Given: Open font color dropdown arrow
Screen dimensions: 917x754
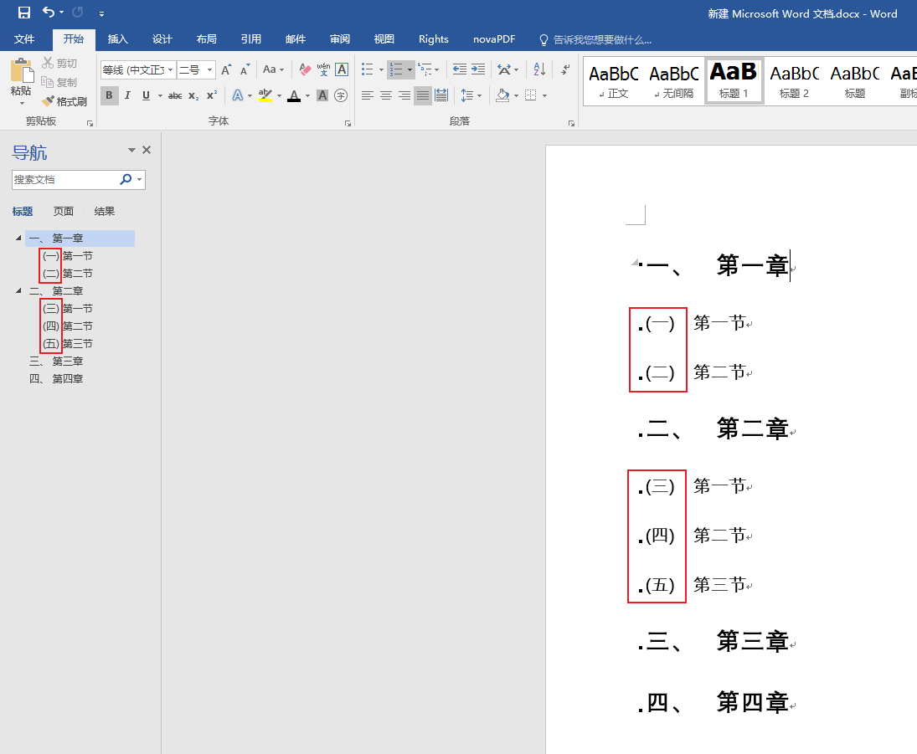Looking at the screenshot, I should (x=307, y=96).
